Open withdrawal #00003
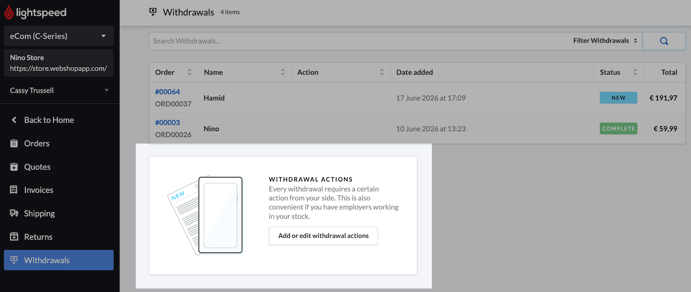Viewport: 691px width, 292px height. (x=167, y=122)
